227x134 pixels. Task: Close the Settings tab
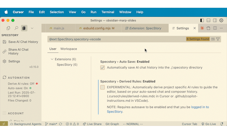pyautogui.click(x=195, y=28)
